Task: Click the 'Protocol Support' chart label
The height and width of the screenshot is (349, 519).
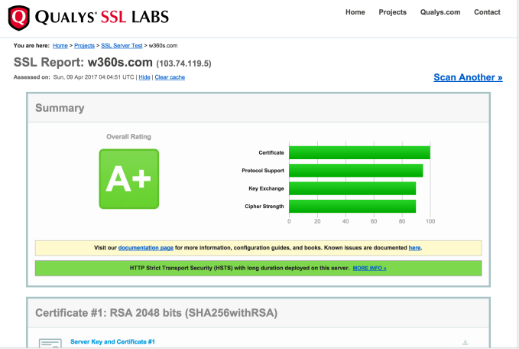Action: (263, 171)
